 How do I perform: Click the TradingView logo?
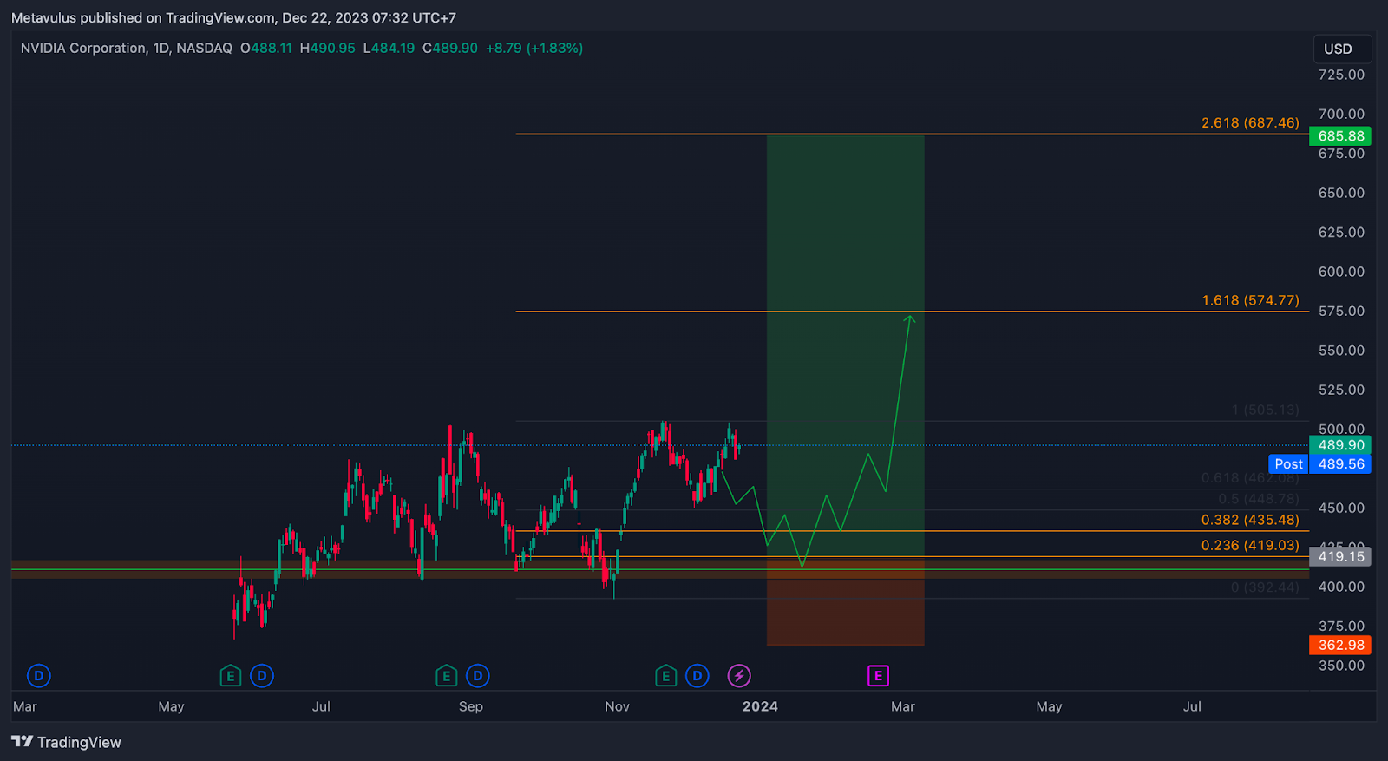pyautogui.click(x=66, y=742)
